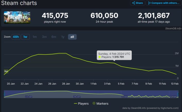Click the 13 Feb x-axis label
Image resolution: width=182 pixels, height=112 pixels.
(175, 84)
